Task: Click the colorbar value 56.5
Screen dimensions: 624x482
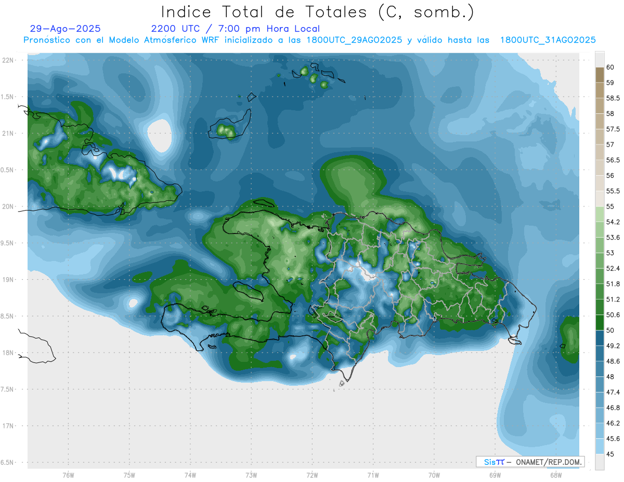Action: pos(613,160)
